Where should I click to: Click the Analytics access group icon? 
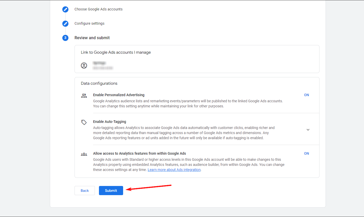(x=84, y=154)
